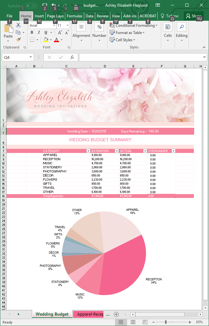Click the Borders icon
Screen dimensions: 209x326
tap(32, 40)
